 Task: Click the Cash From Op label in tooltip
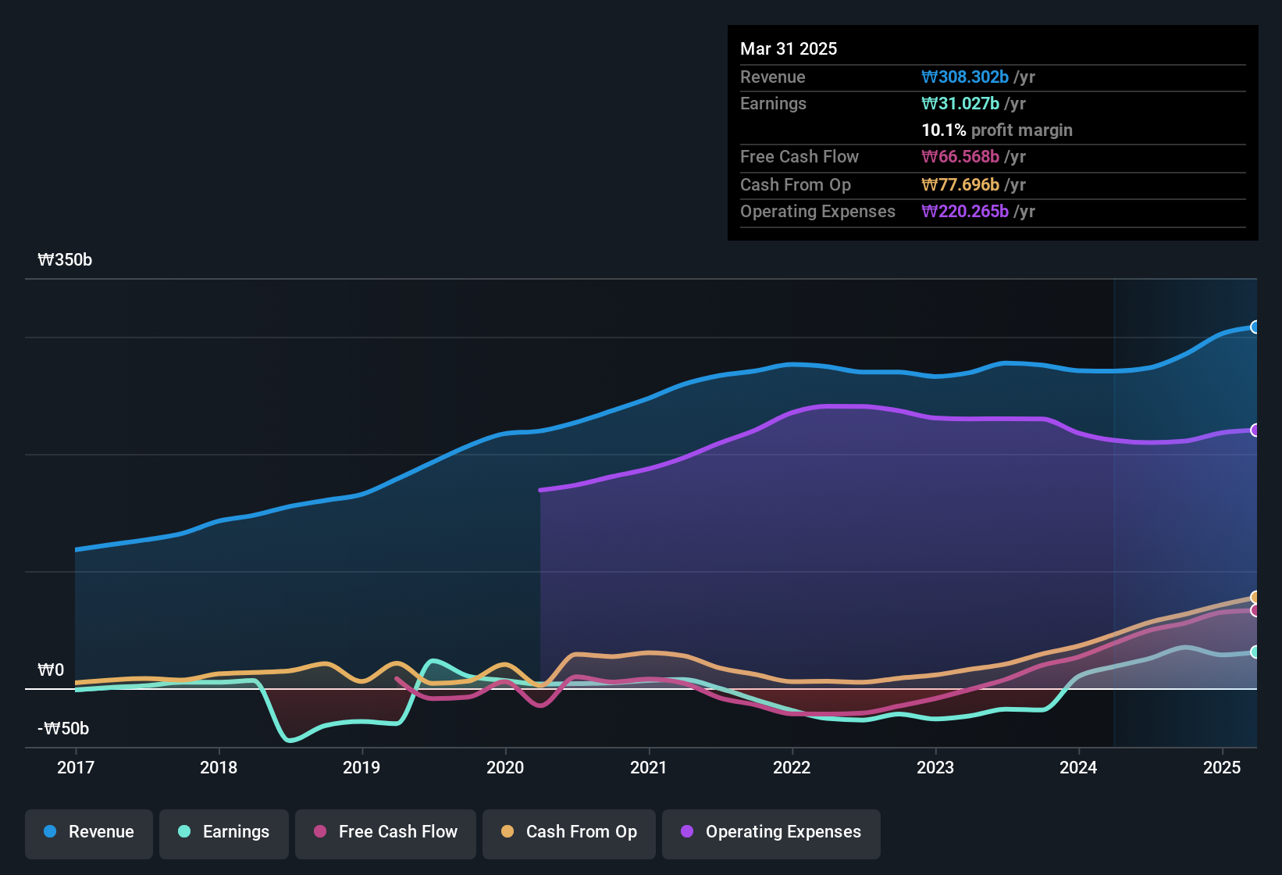(796, 185)
